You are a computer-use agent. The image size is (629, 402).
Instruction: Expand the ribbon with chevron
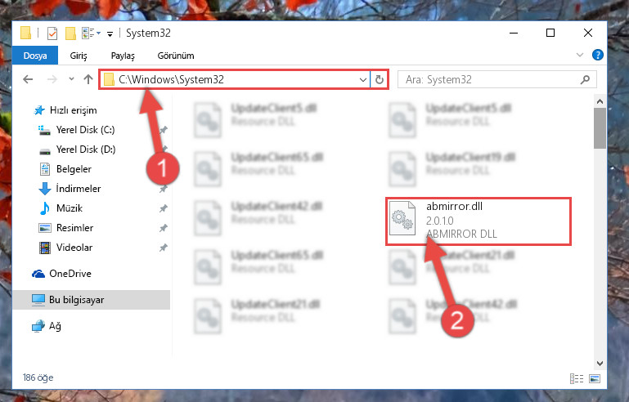coord(580,55)
